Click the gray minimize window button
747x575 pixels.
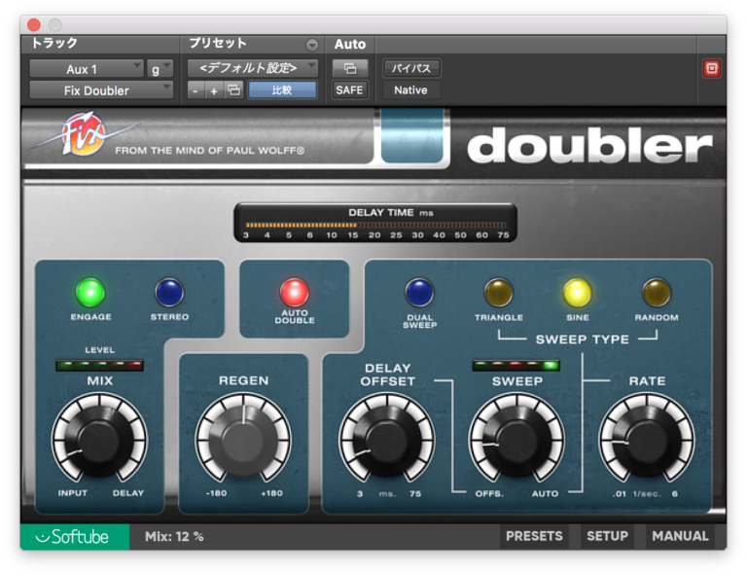point(55,24)
